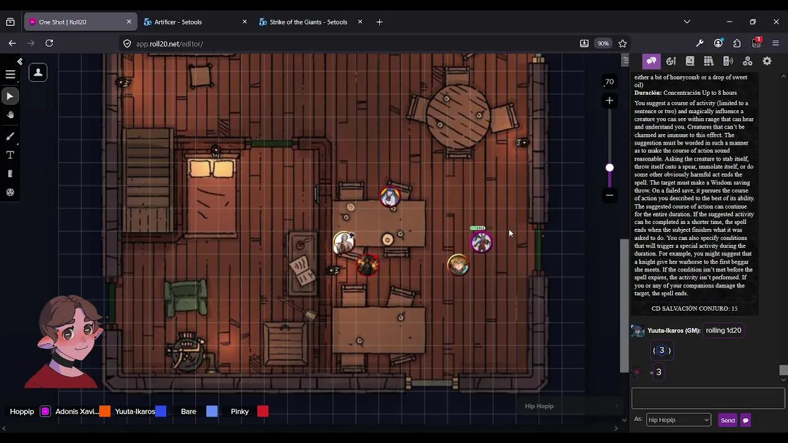Open the browser extensions puzzle icon
Screen dimensions: 788x443
click(737, 44)
